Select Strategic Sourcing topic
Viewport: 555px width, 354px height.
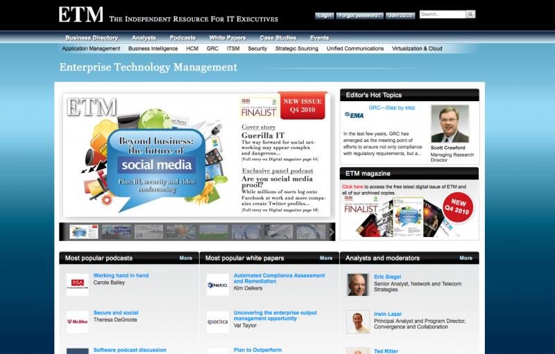coord(297,48)
